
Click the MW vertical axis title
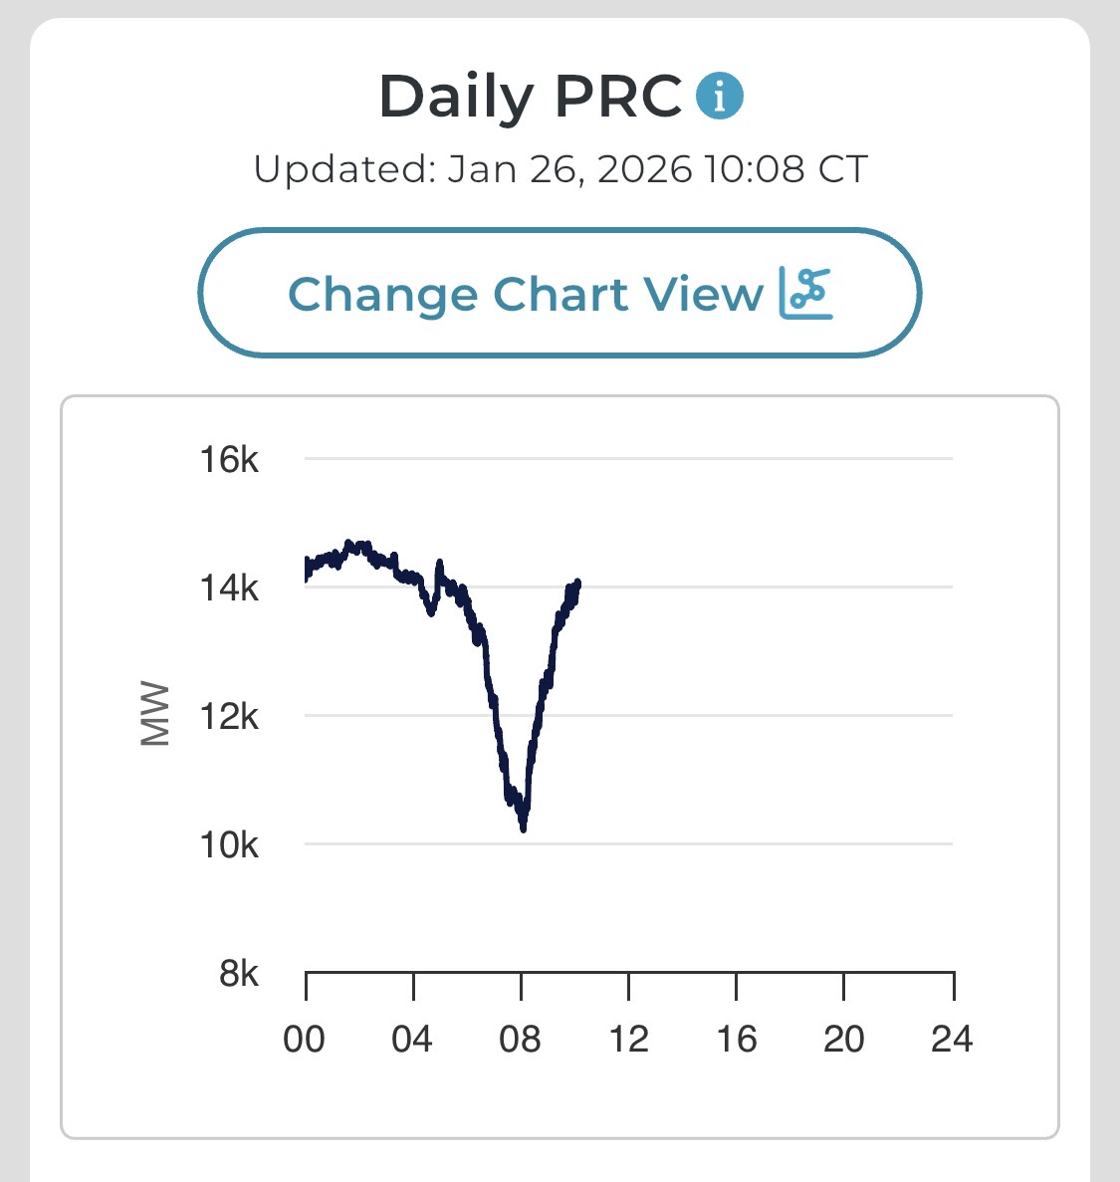coord(155,714)
